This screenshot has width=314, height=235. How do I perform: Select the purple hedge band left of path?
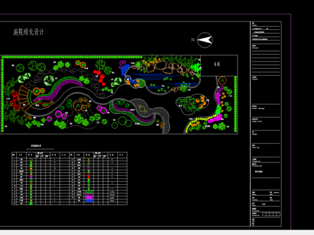tap(59, 89)
